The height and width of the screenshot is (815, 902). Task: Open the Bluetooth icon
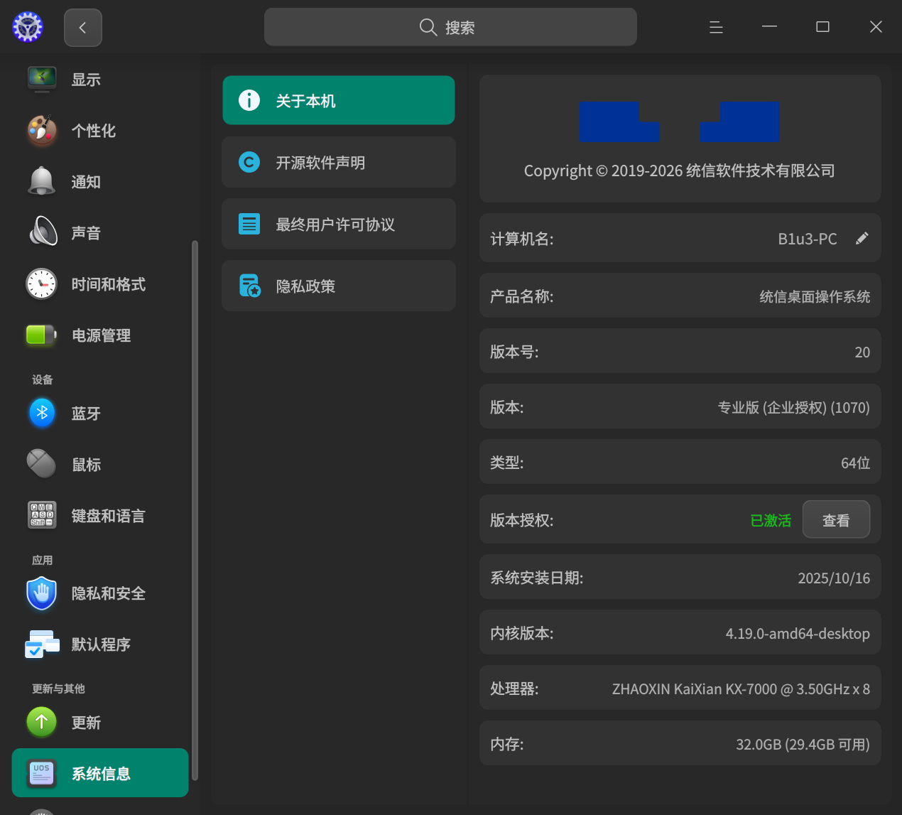click(x=42, y=413)
